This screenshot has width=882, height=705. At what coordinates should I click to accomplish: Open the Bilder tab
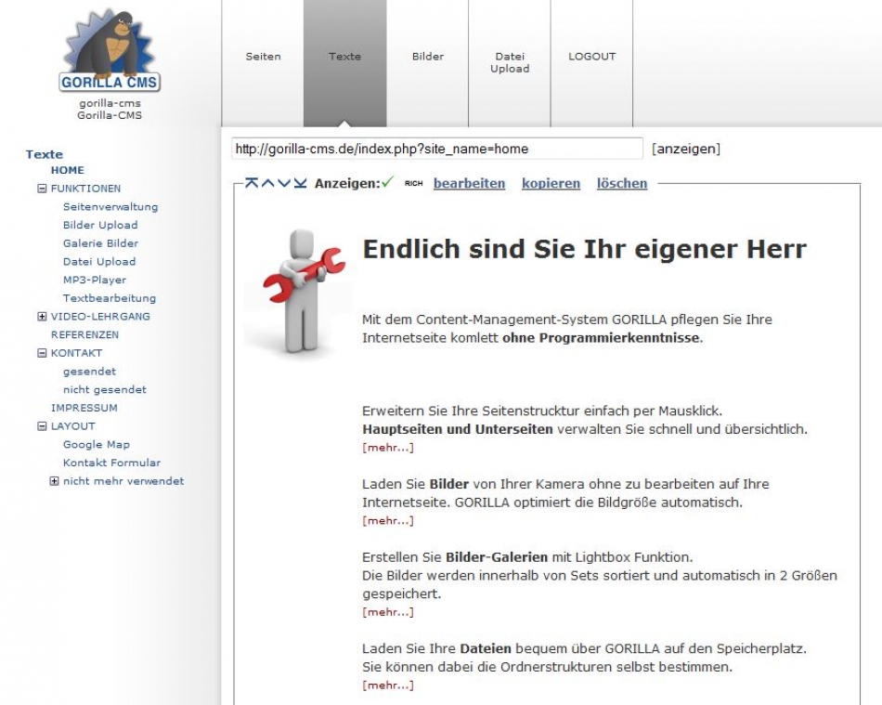coord(427,63)
